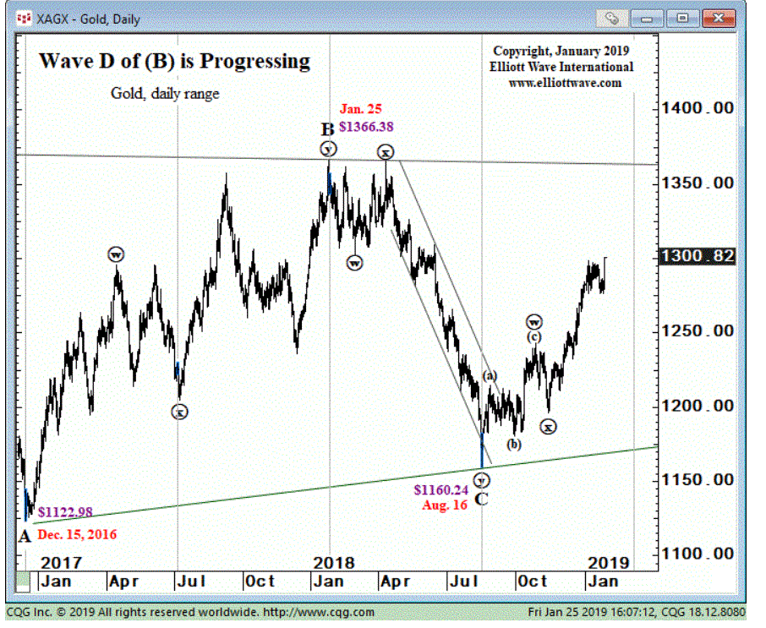766x628 pixels.
Task: Click the 1100.00 price axis label
Action: click(698, 554)
